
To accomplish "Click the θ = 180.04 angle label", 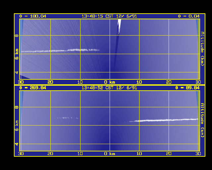I will click(33, 16).
